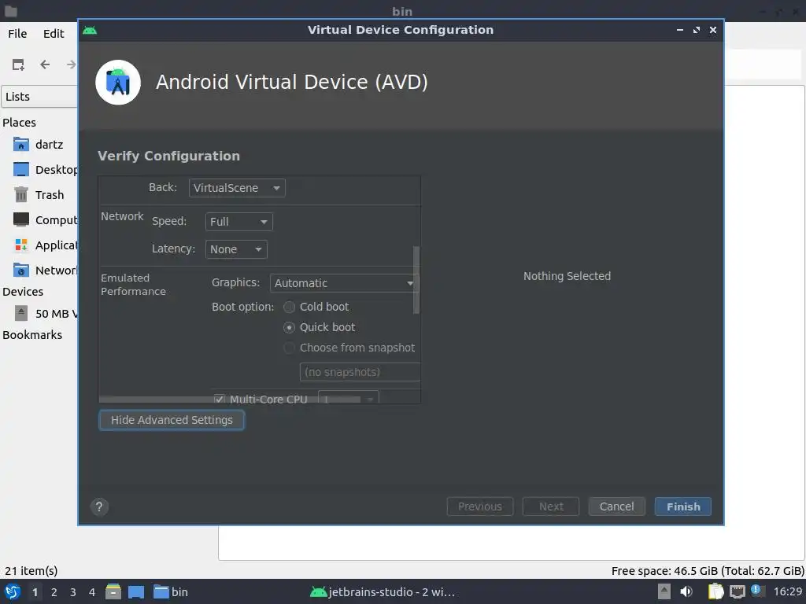Switch to workspace 4 in the taskbar
This screenshot has height=604, width=806.
point(92,592)
